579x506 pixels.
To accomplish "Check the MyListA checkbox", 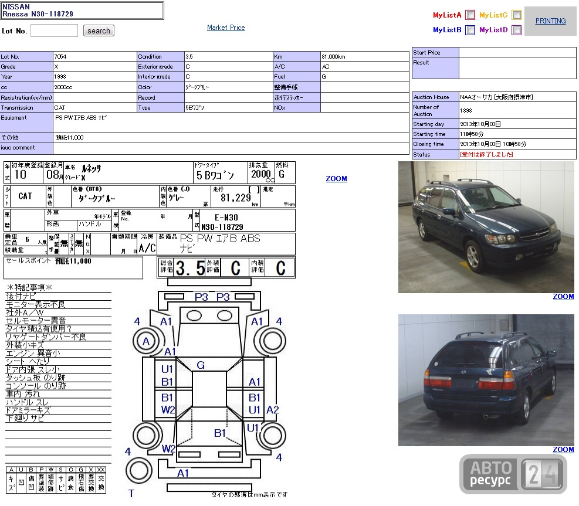I will pos(470,15).
